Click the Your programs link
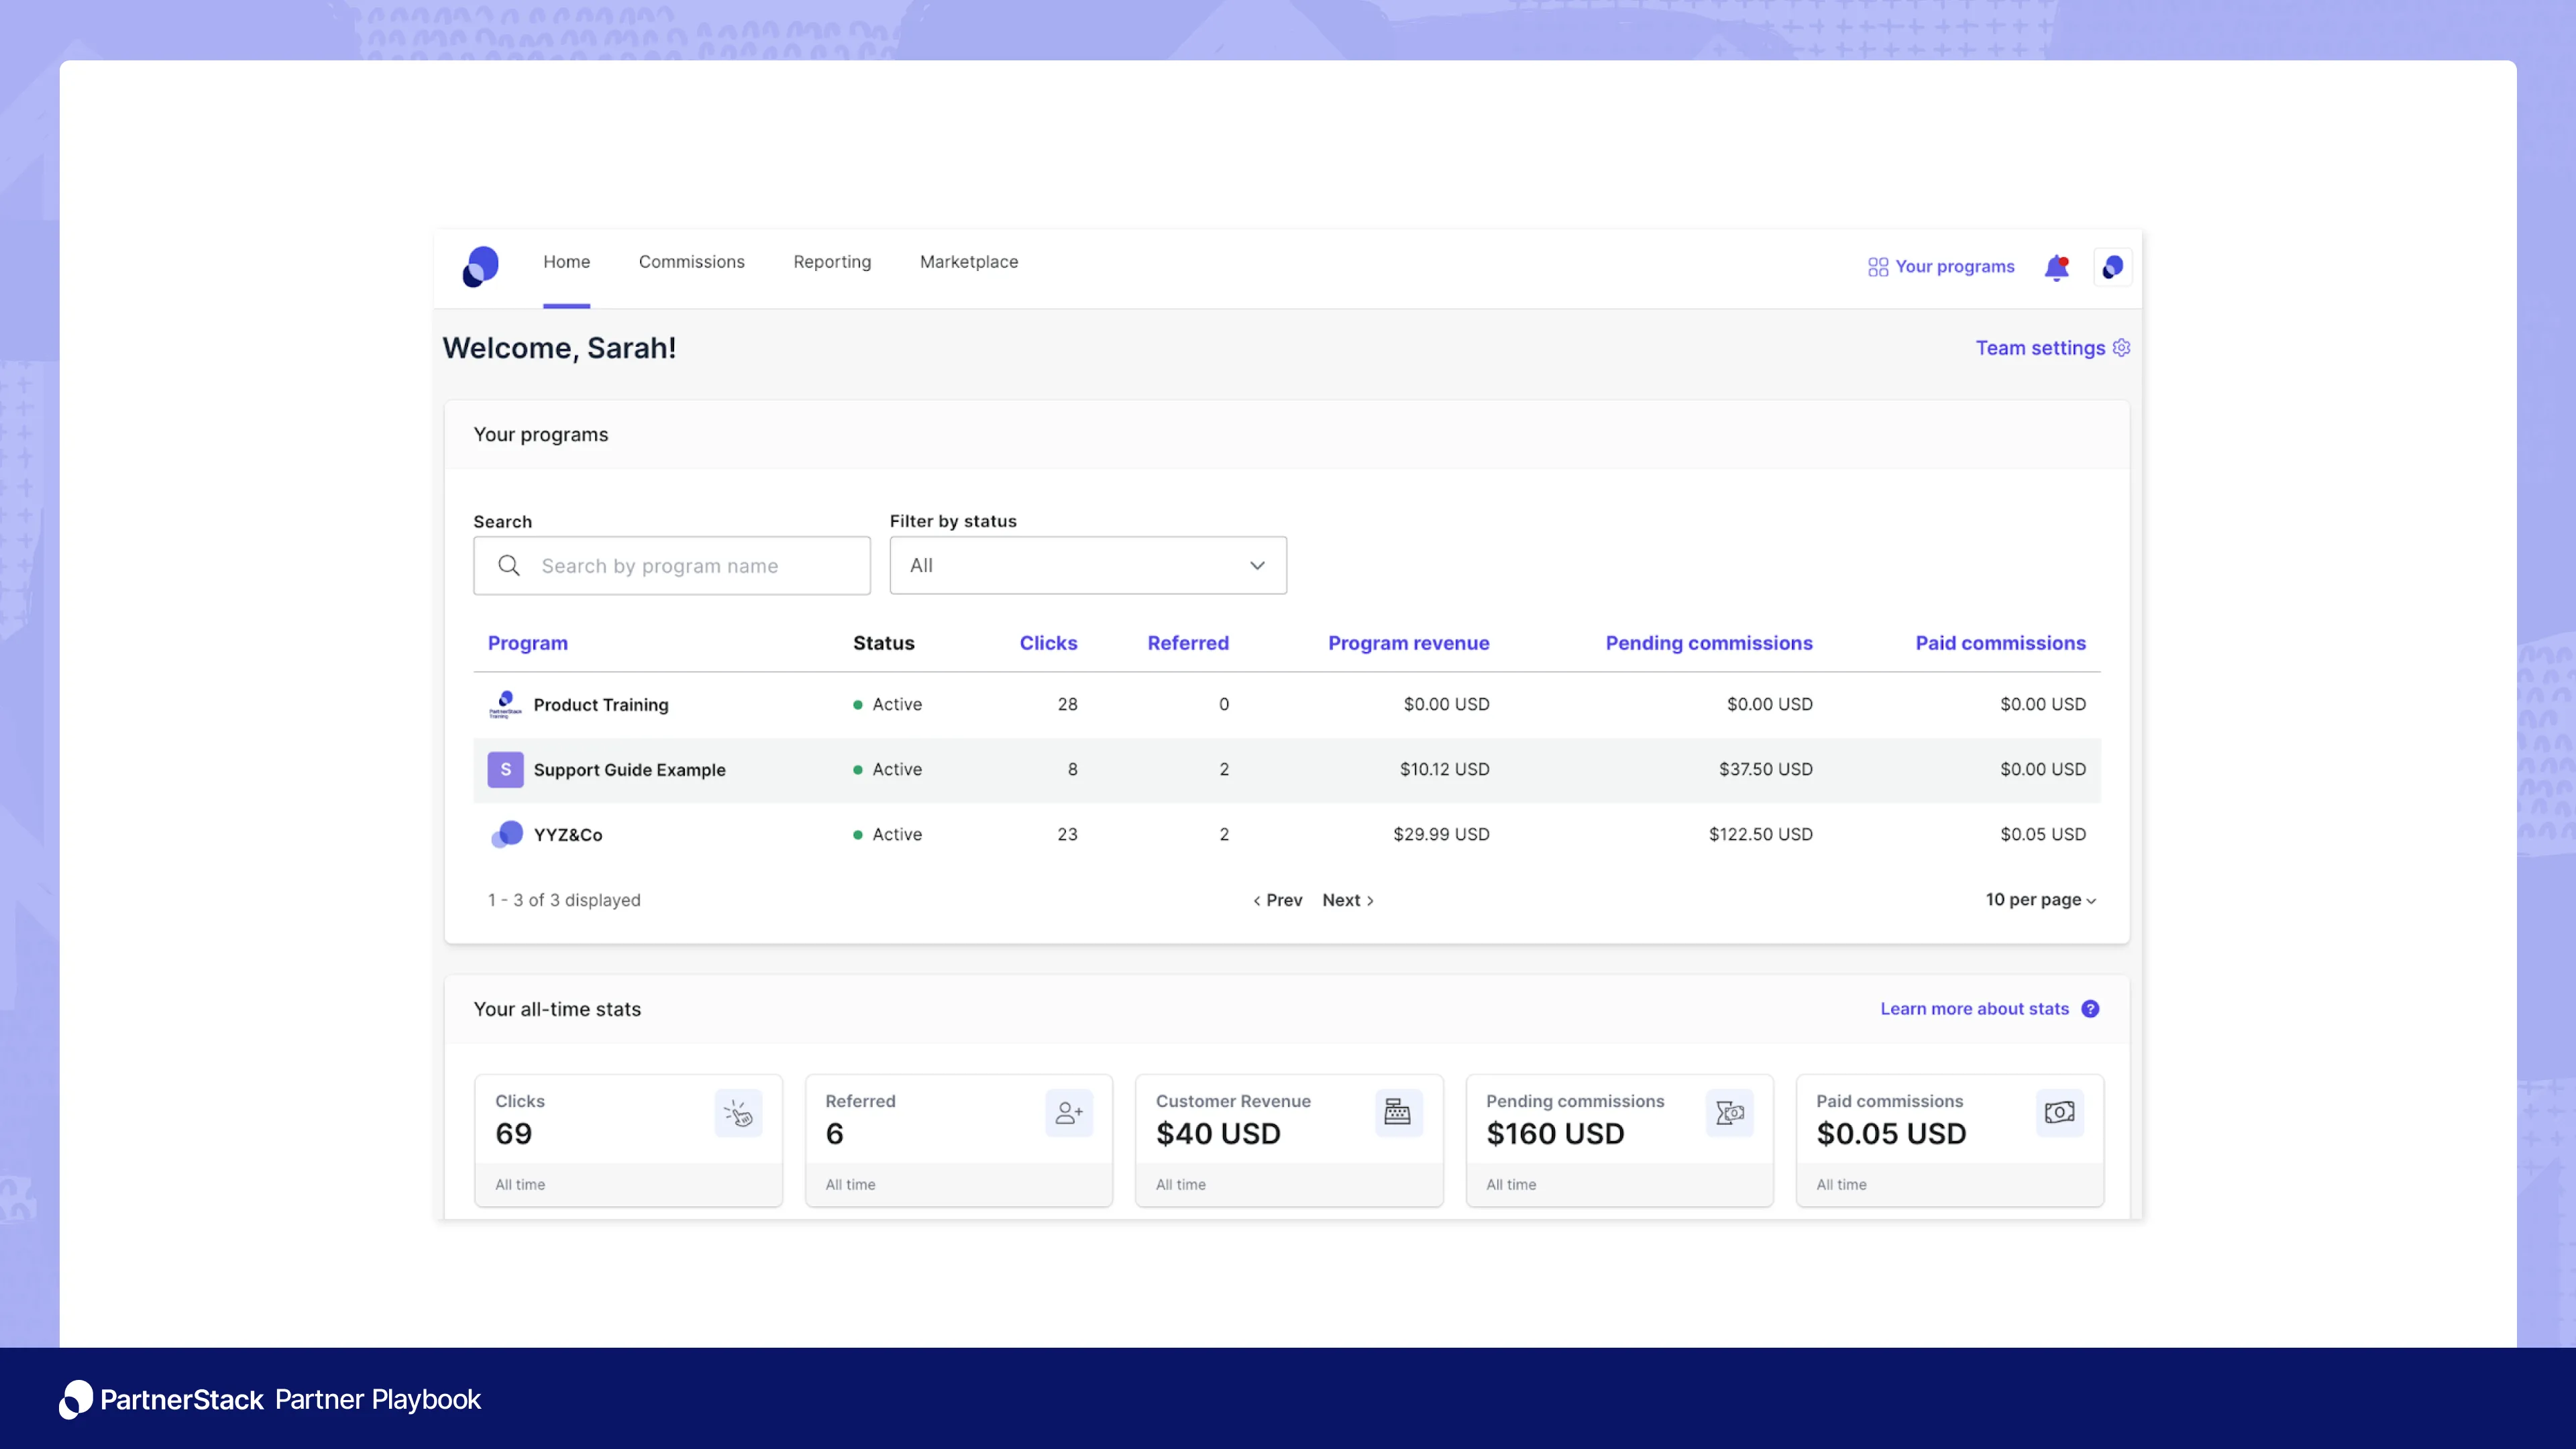The width and height of the screenshot is (2576, 1449). point(1941,267)
